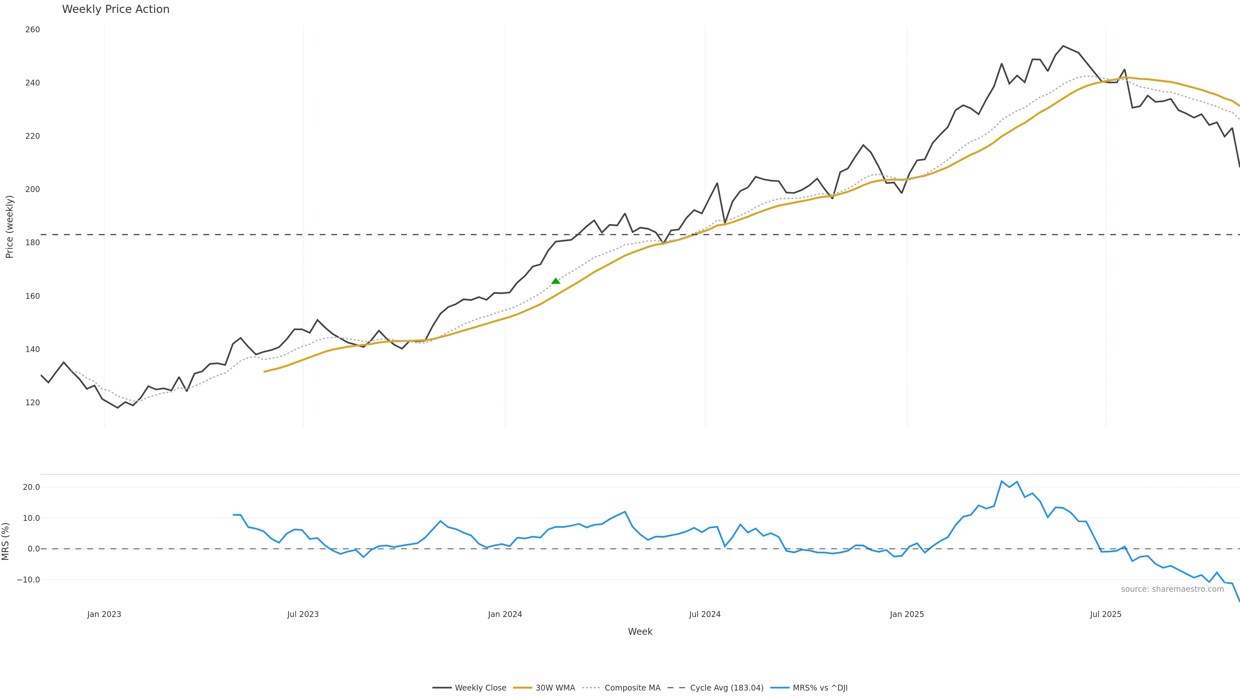Viewport: 1240px width, 697px height.
Task: Click the green triangle signal marker
Action: [555, 281]
